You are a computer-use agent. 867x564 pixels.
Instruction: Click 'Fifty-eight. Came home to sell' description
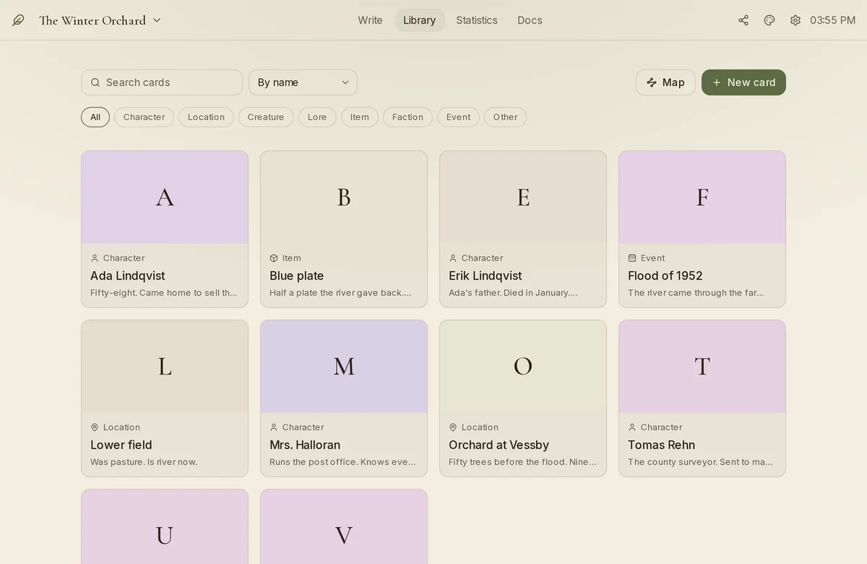[164, 293]
